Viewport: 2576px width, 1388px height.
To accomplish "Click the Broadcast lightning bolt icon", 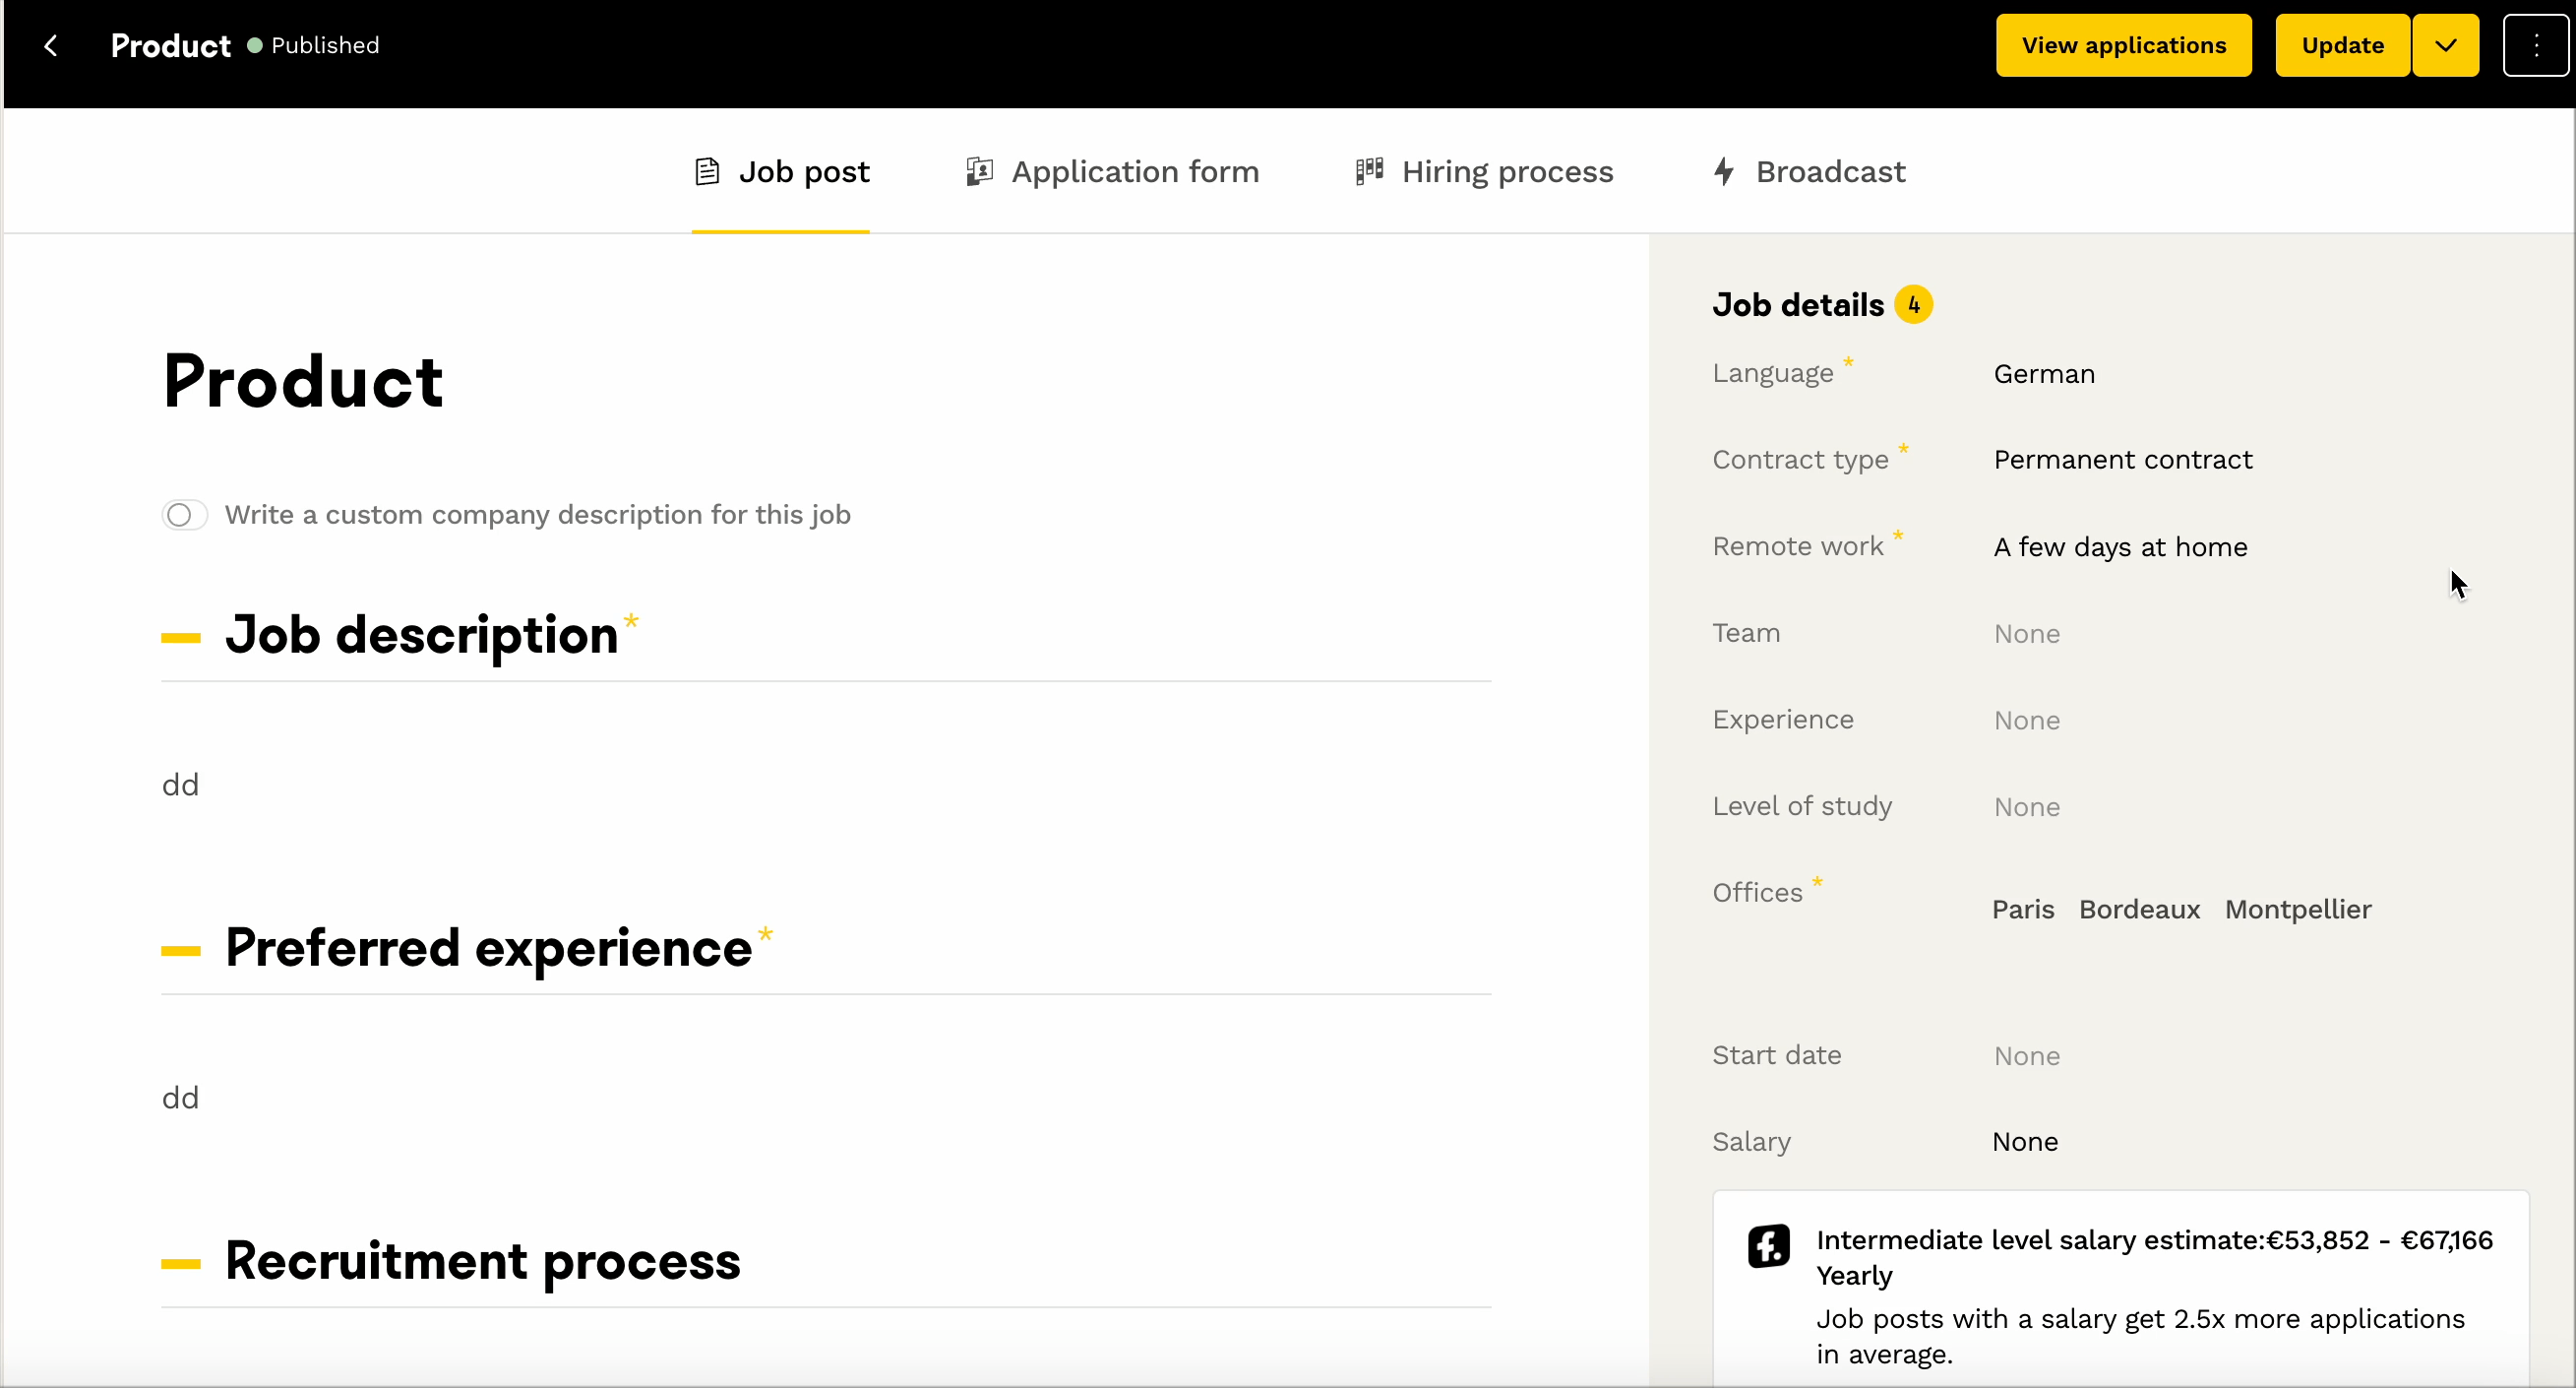I will coord(1724,172).
